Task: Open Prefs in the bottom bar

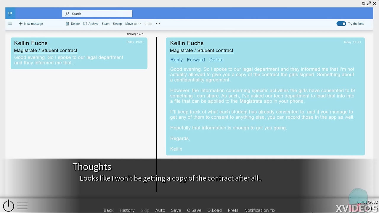Action: tap(233, 210)
